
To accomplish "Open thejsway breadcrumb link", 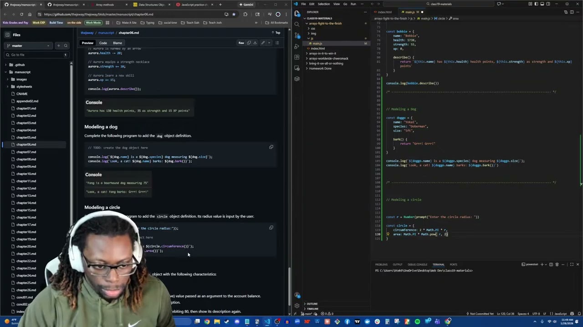I will tap(87, 33).
